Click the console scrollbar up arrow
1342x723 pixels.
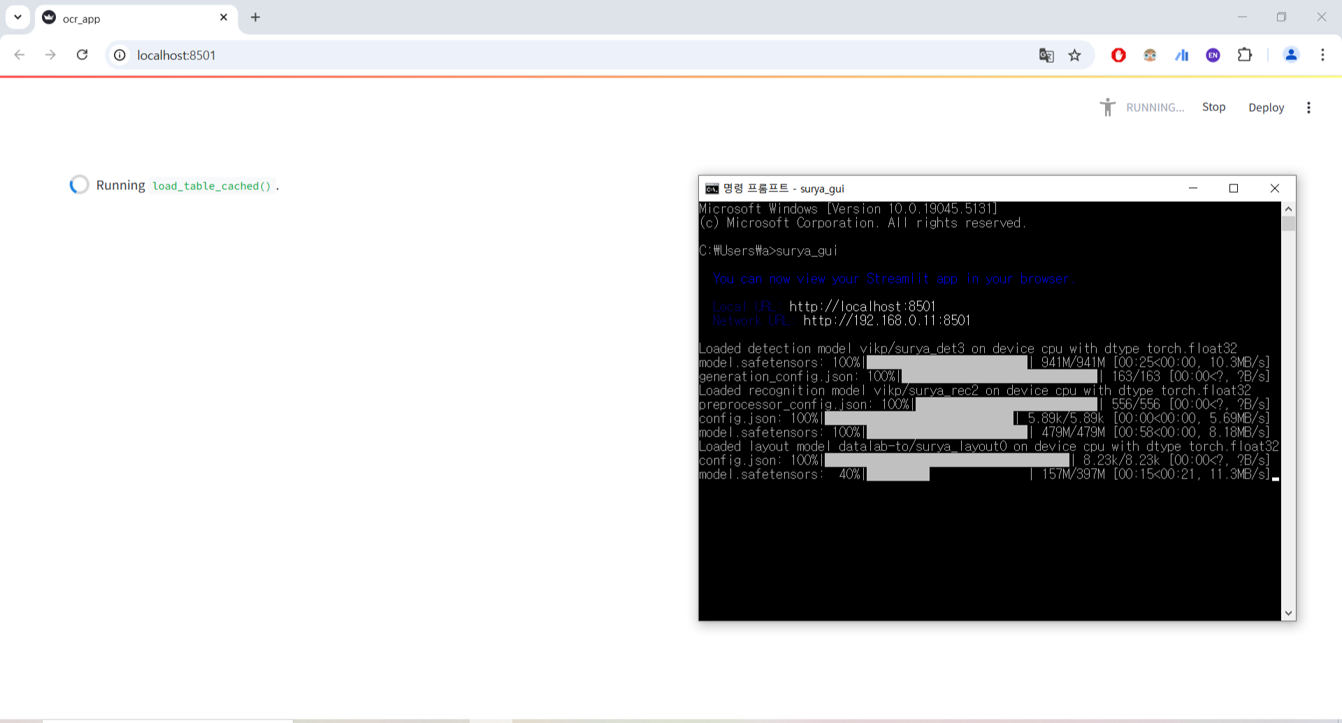click(1288, 209)
